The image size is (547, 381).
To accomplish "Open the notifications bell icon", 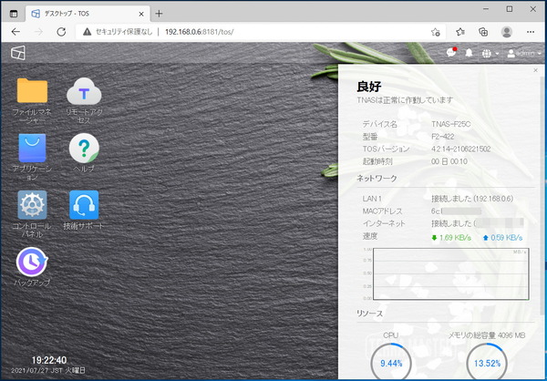I will [x=470, y=54].
